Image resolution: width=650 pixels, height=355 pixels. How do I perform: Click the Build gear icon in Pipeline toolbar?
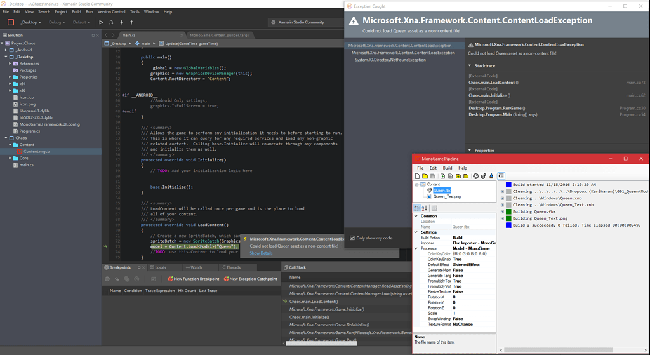tap(475, 176)
